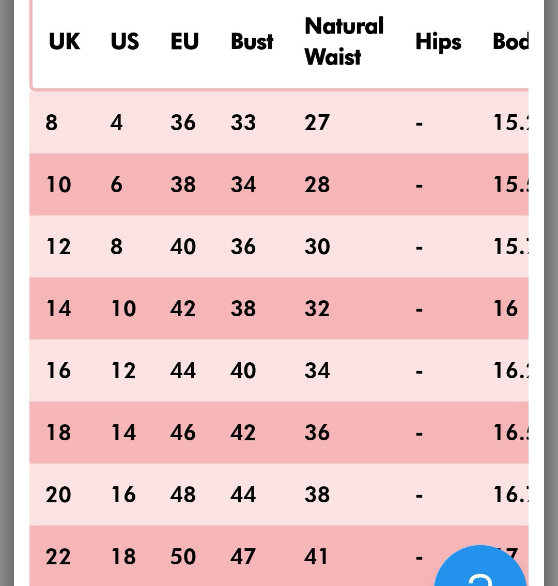Open the blue help chat bubble

pos(481,568)
